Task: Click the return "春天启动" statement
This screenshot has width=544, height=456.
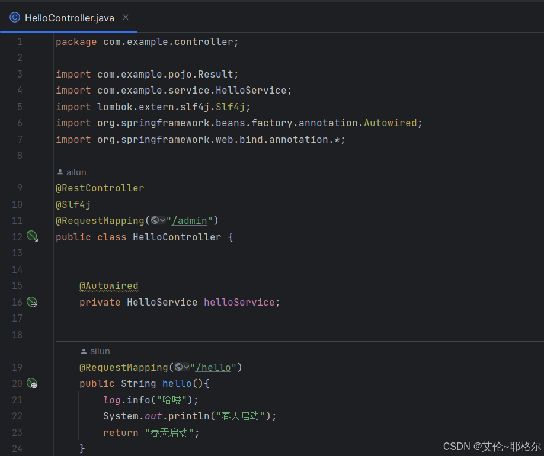Action: [151, 432]
